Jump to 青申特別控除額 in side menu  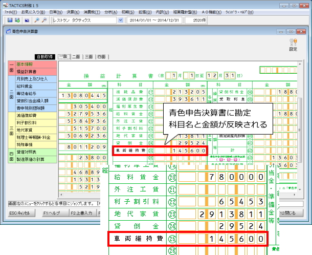click(x=36, y=108)
